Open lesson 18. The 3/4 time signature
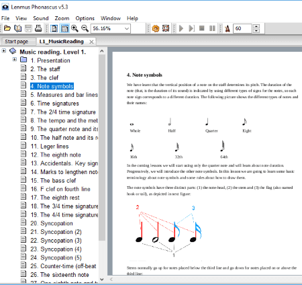The image size is (302, 285). click(x=64, y=206)
